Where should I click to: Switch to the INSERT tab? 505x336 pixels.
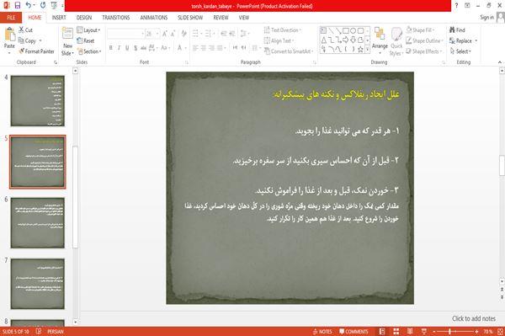click(x=59, y=18)
